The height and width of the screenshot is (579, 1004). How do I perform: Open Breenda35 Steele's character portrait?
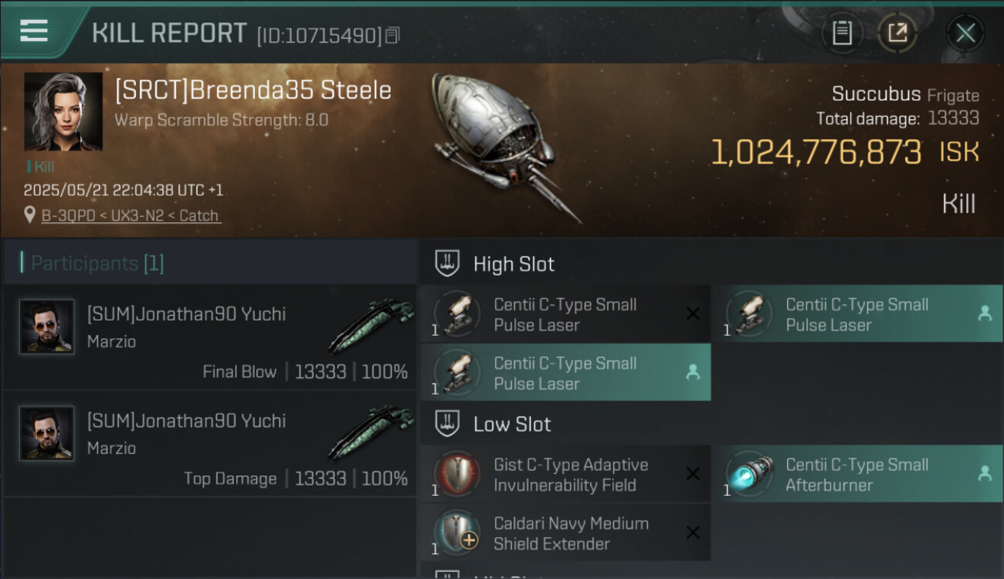pyautogui.click(x=63, y=111)
